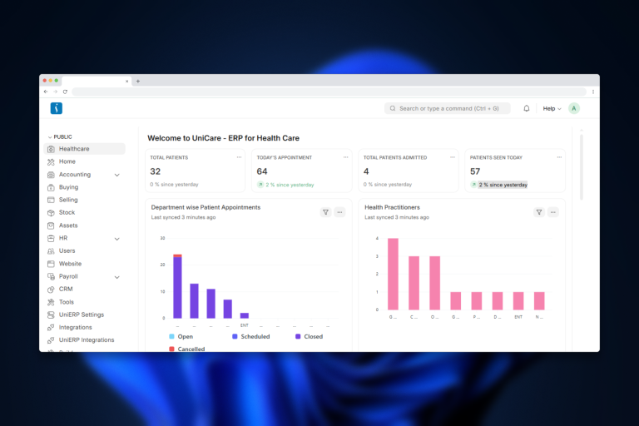Click filter icon on Health Practitioners chart
Image resolution: width=639 pixels, height=426 pixels.
click(539, 212)
